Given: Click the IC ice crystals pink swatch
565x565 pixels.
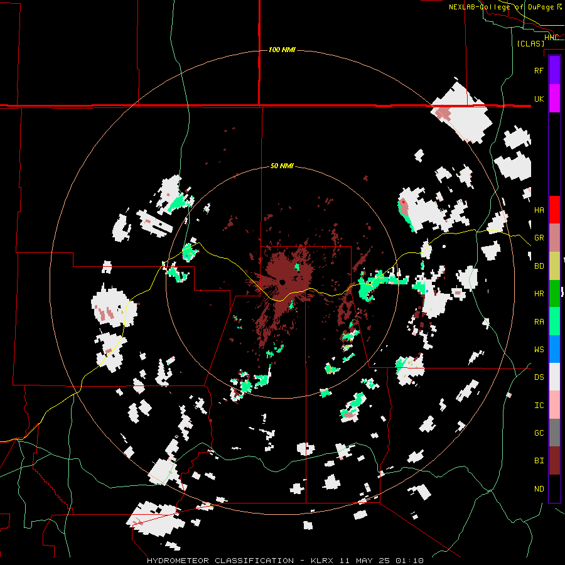Looking at the screenshot, I should pyautogui.click(x=554, y=405).
